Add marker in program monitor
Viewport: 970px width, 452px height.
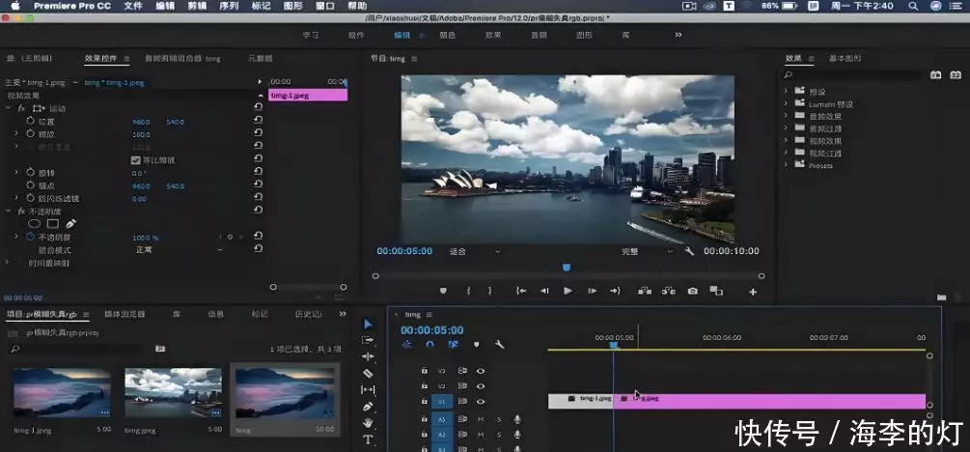pos(443,291)
